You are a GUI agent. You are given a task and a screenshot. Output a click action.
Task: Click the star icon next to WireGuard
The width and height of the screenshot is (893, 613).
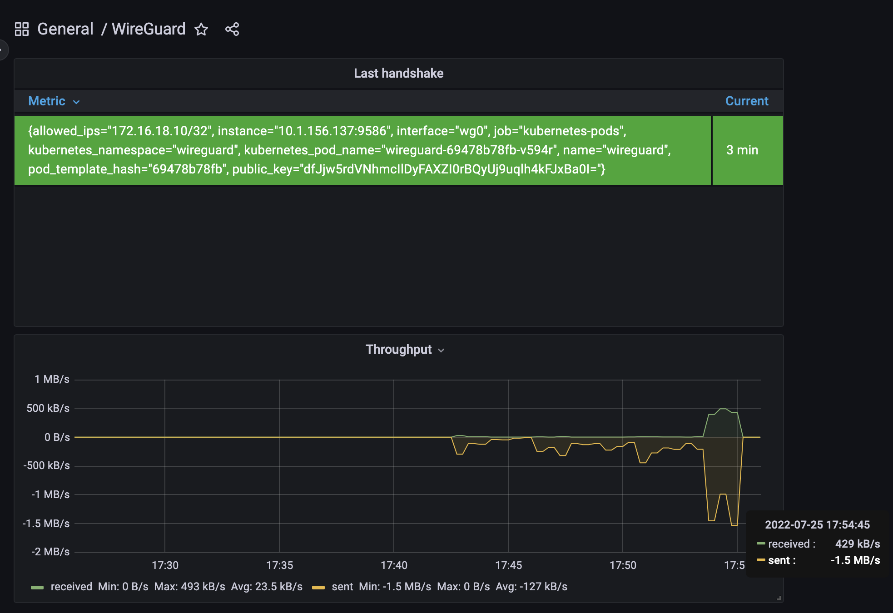201,30
